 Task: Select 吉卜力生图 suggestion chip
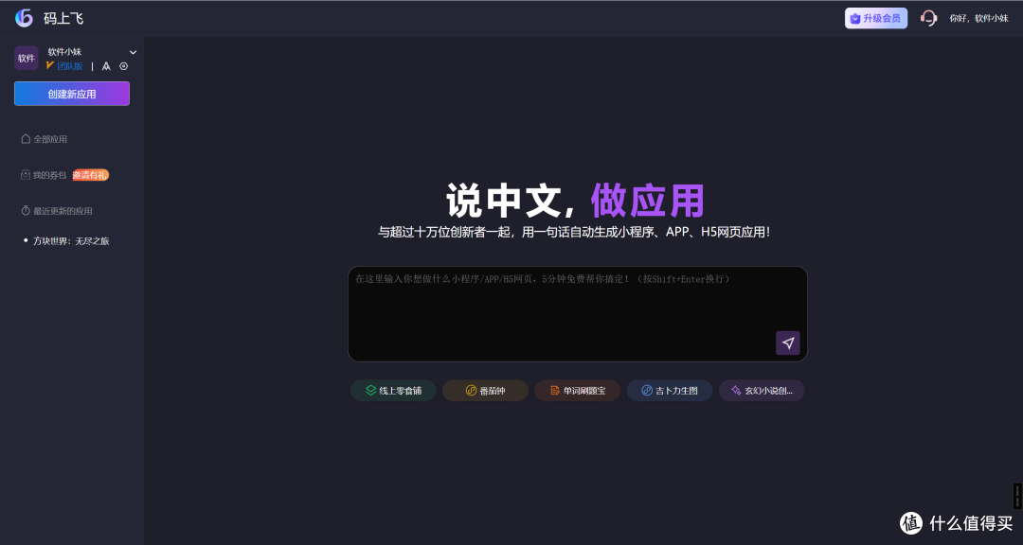pos(670,391)
